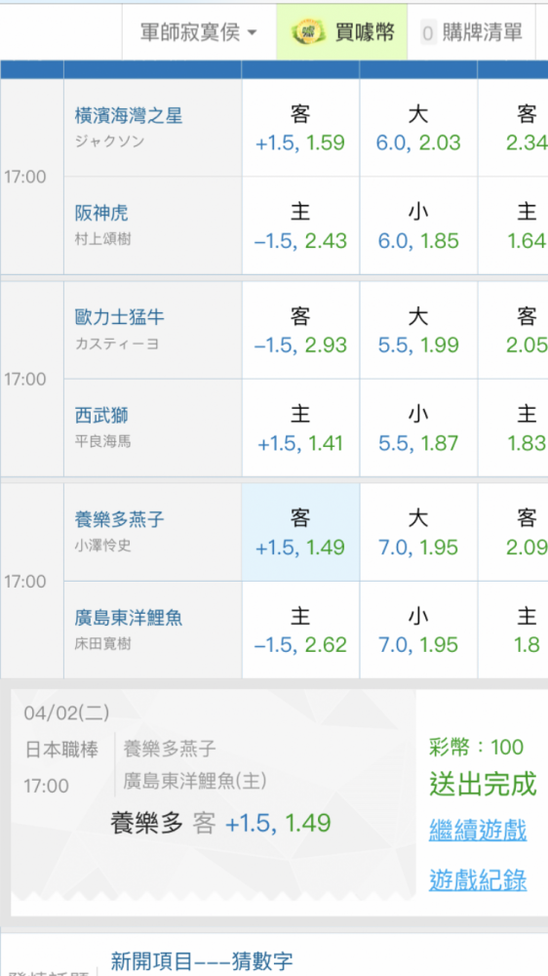Image resolution: width=548 pixels, height=976 pixels.
Task: Select 小 5.5, 1.87 under bet
Action: tap(418, 428)
